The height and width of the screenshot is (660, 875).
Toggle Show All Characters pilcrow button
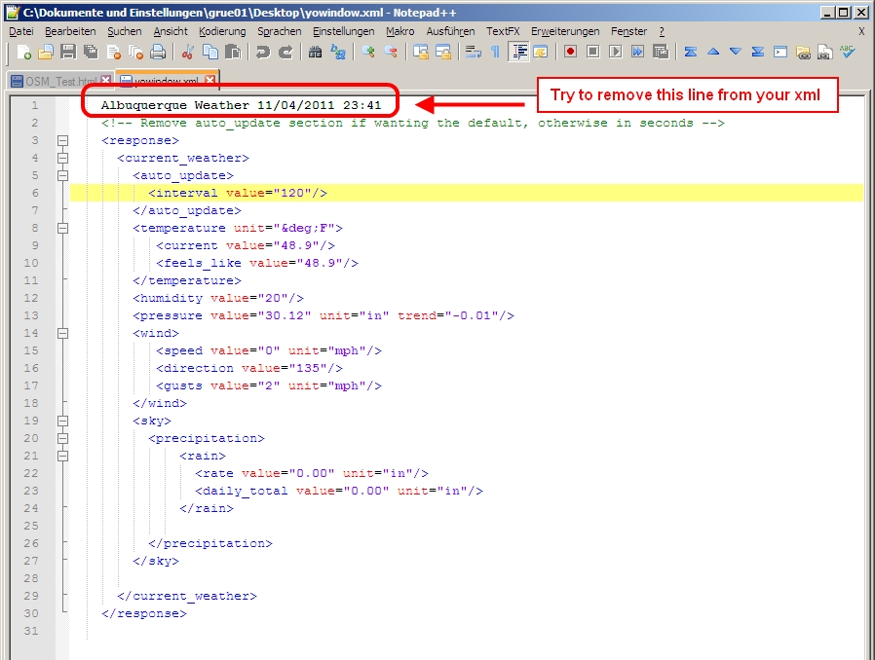tap(495, 52)
